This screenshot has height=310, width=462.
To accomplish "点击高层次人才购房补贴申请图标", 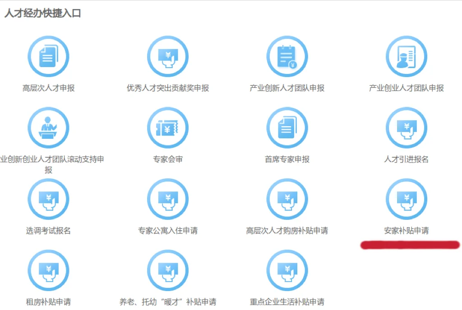I will coord(287,199).
